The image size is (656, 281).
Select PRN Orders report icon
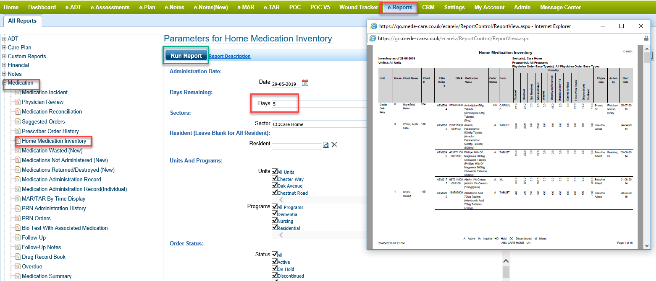(18, 218)
